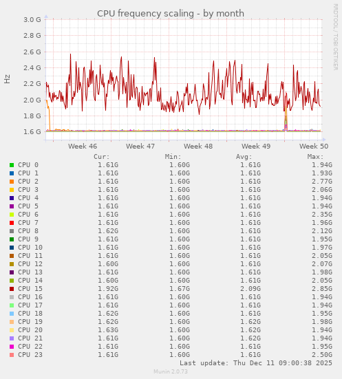
Task: Click the Munin 2.0.73 footer text
Action: click(x=171, y=371)
